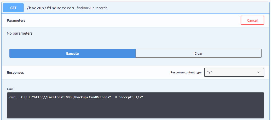Screen dimensions: 271x120
Task: Click the blue GET method badge
Action: (x=13, y=8)
